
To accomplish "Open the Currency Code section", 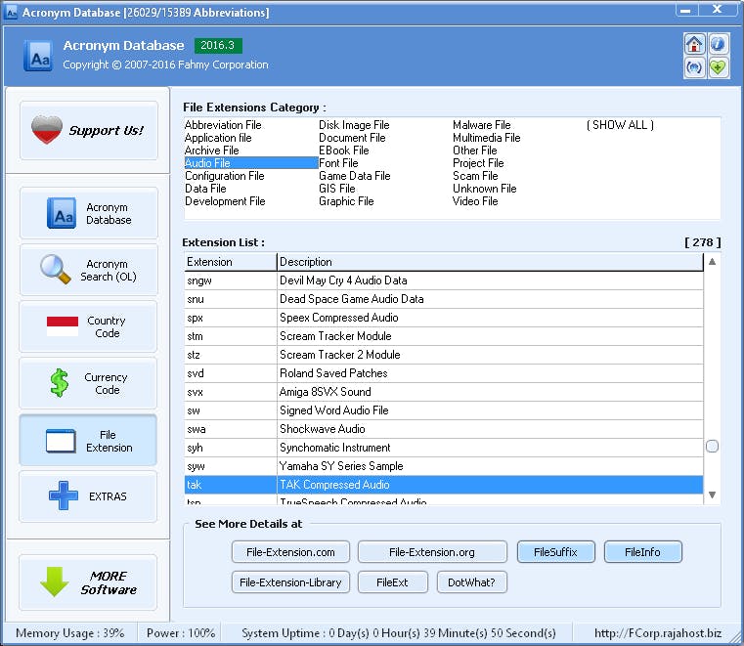I will click(89, 383).
